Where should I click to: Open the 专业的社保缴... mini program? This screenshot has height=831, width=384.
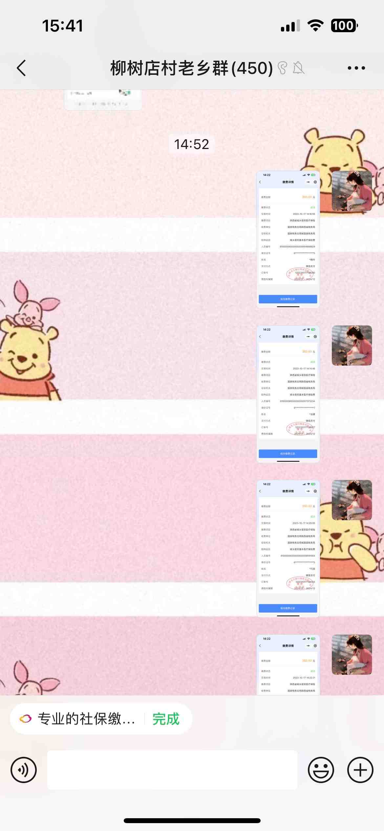(x=86, y=719)
